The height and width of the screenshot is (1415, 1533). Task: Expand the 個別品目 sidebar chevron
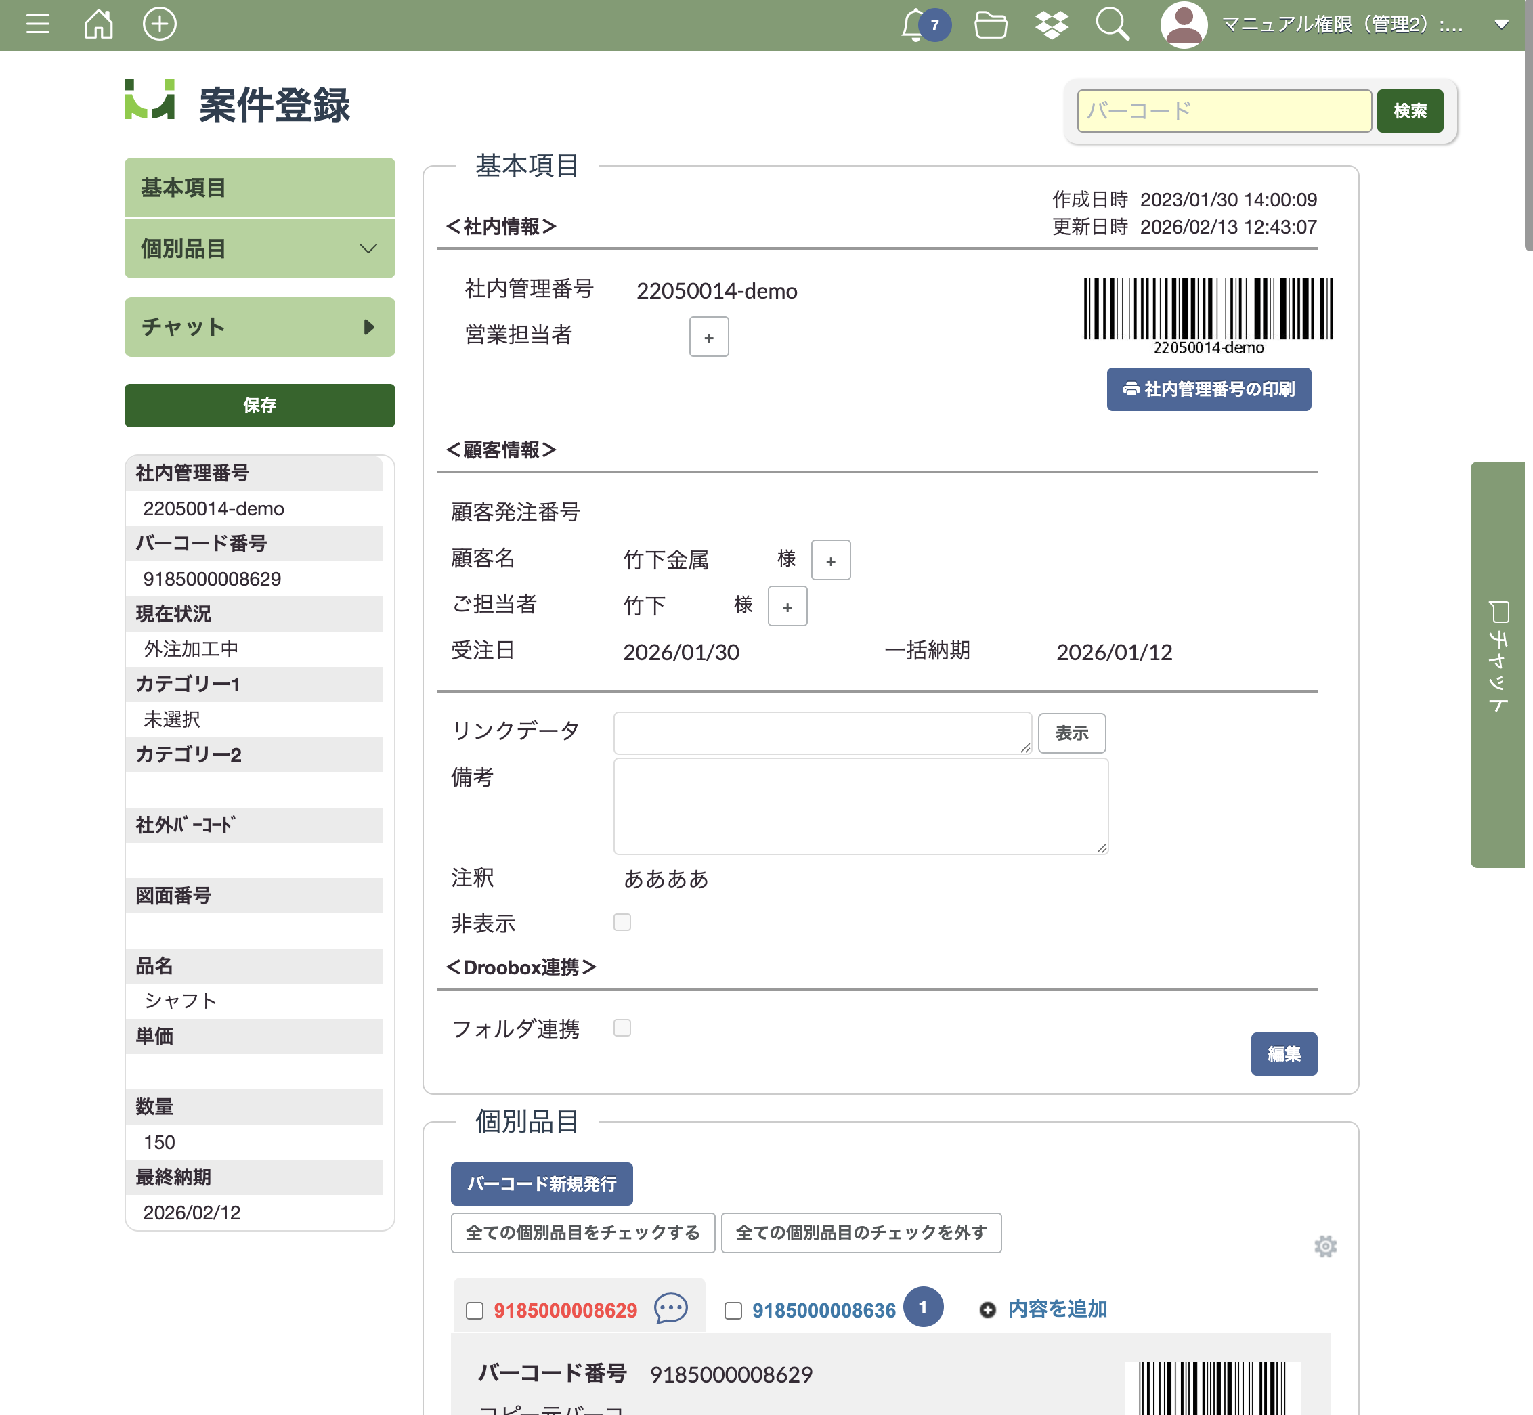point(368,249)
